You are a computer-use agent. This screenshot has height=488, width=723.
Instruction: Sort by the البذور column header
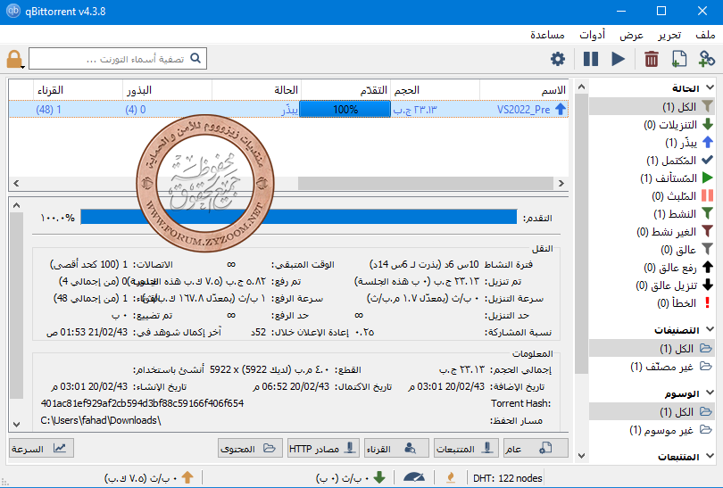coord(168,90)
